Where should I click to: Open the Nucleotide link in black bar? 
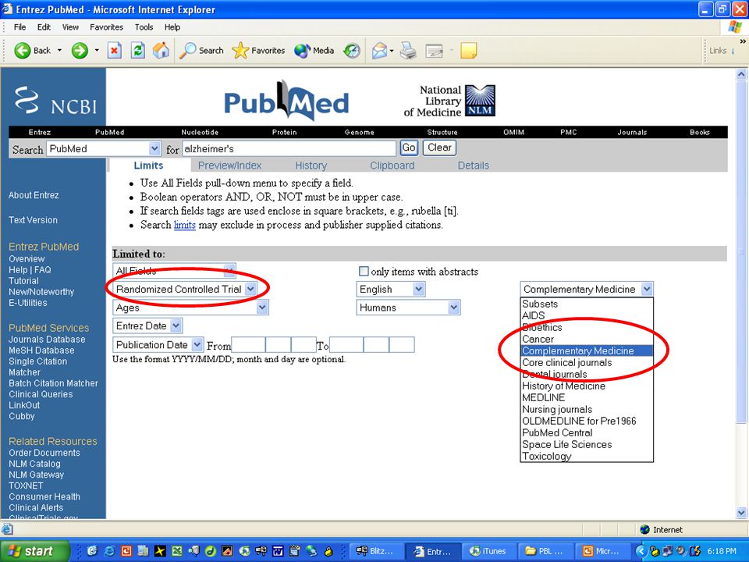200,133
